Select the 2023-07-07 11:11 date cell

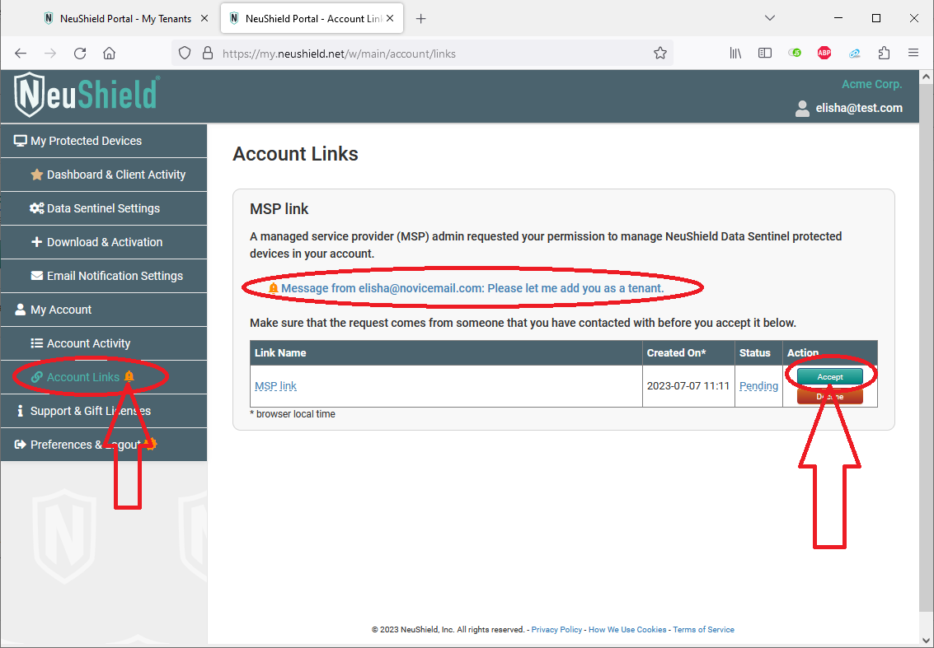pos(688,386)
